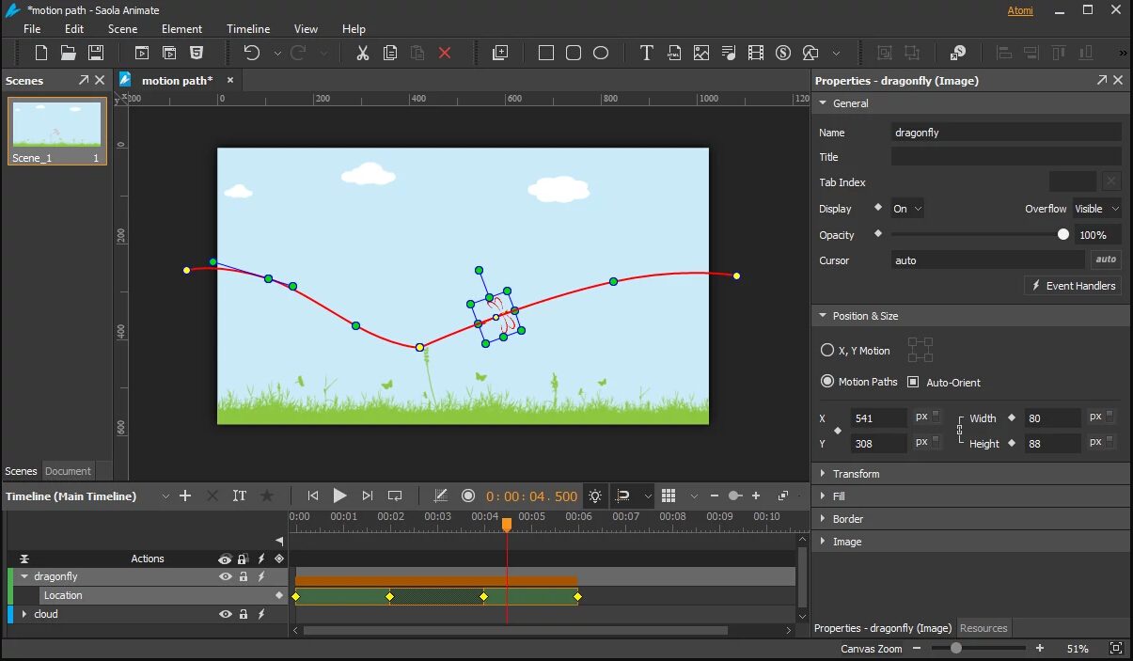
Task: Open the Display dropdown in Properties
Action: click(906, 208)
